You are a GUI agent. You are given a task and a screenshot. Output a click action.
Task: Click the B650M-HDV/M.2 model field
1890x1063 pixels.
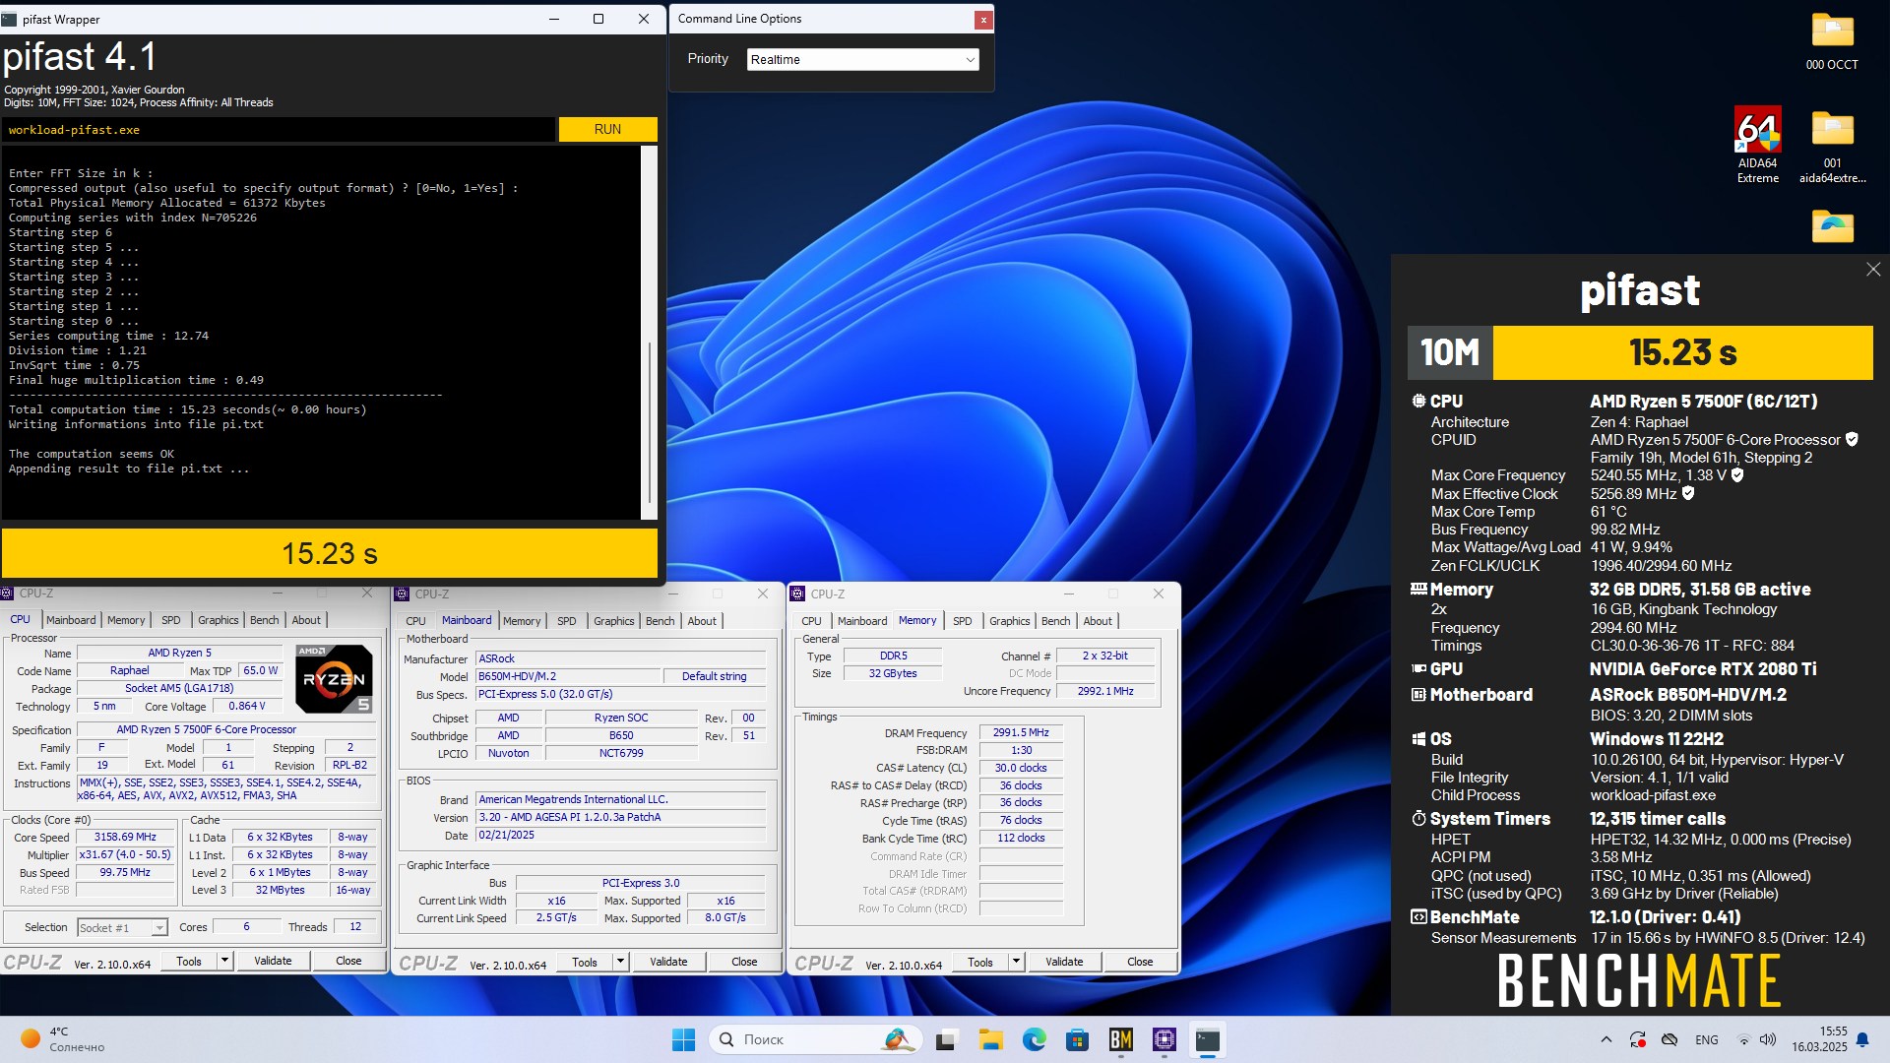[568, 676]
